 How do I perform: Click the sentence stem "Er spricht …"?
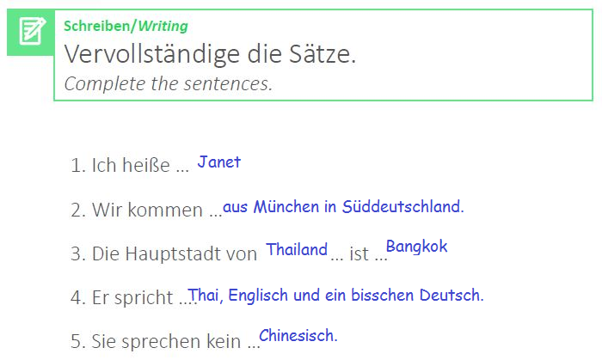[144, 298]
